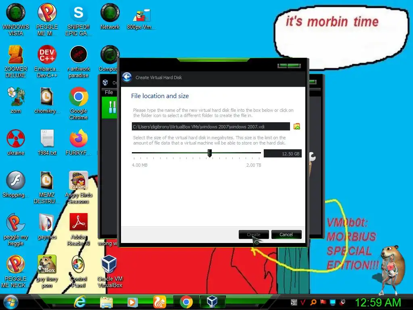This screenshot has height=310, width=413.
Task: Open the gaymes desktop icon
Action: [x=47, y=226]
